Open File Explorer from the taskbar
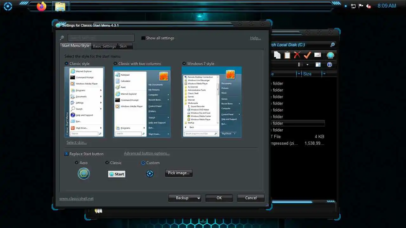Viewport: 406px width, 228px height. pos(60,6)
